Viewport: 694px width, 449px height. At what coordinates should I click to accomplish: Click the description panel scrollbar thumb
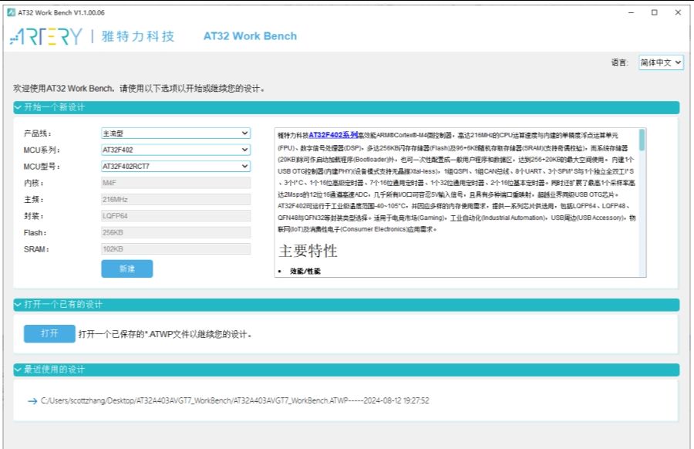(642, 140)
